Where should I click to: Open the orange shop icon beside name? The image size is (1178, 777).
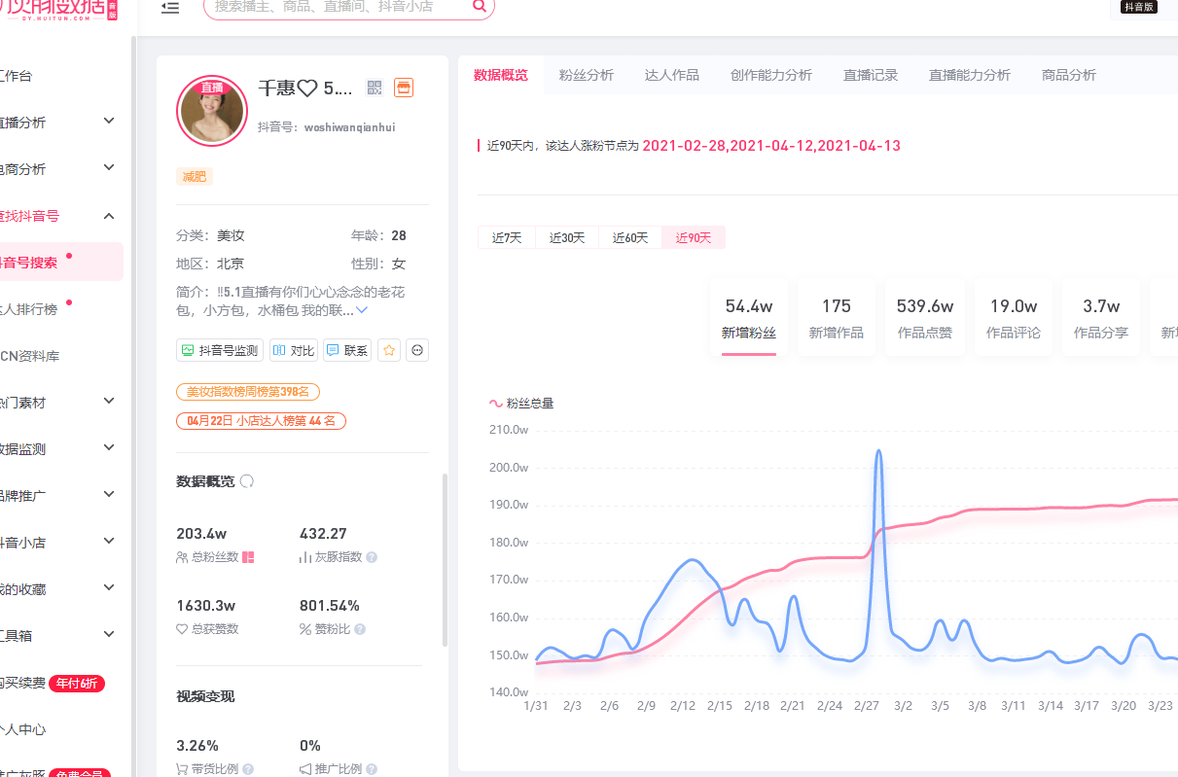pyautogui.click(x=404, y=88)
